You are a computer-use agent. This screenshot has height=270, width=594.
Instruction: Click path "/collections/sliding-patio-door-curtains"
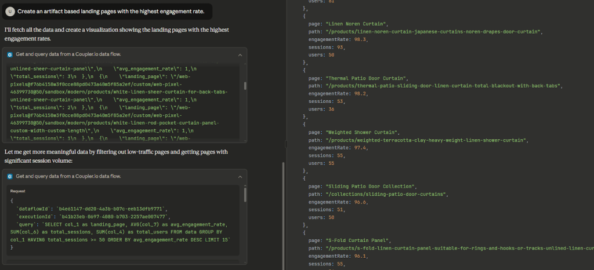coord(385,194)
